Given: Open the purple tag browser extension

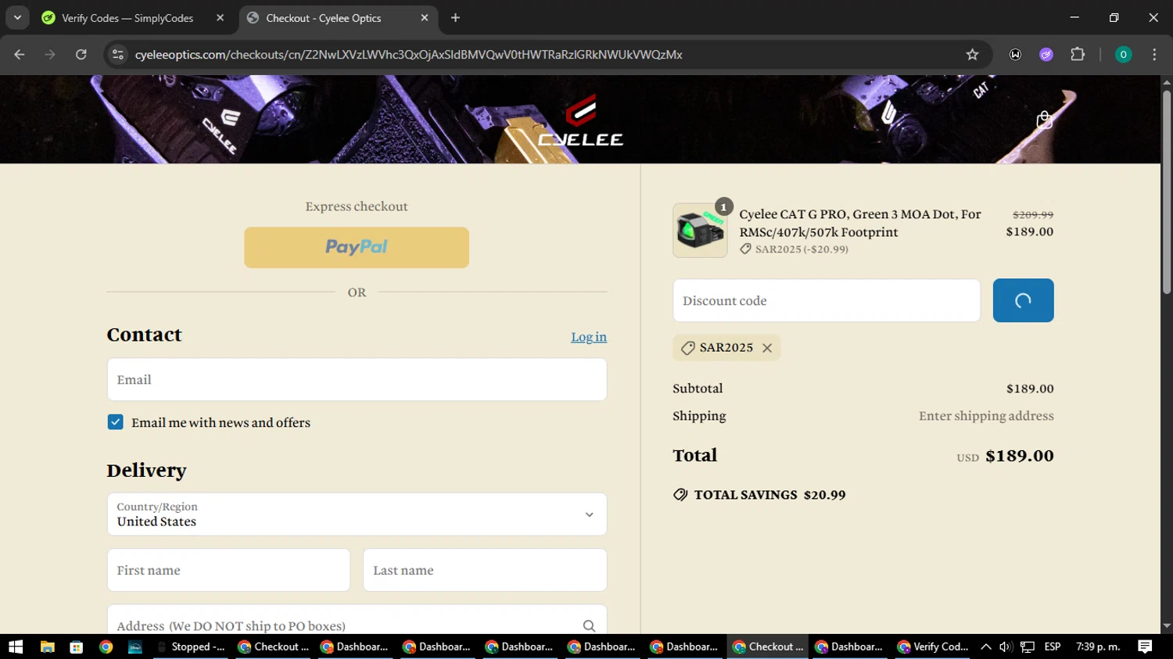Looking at the screenshot, I should 1046,54.
